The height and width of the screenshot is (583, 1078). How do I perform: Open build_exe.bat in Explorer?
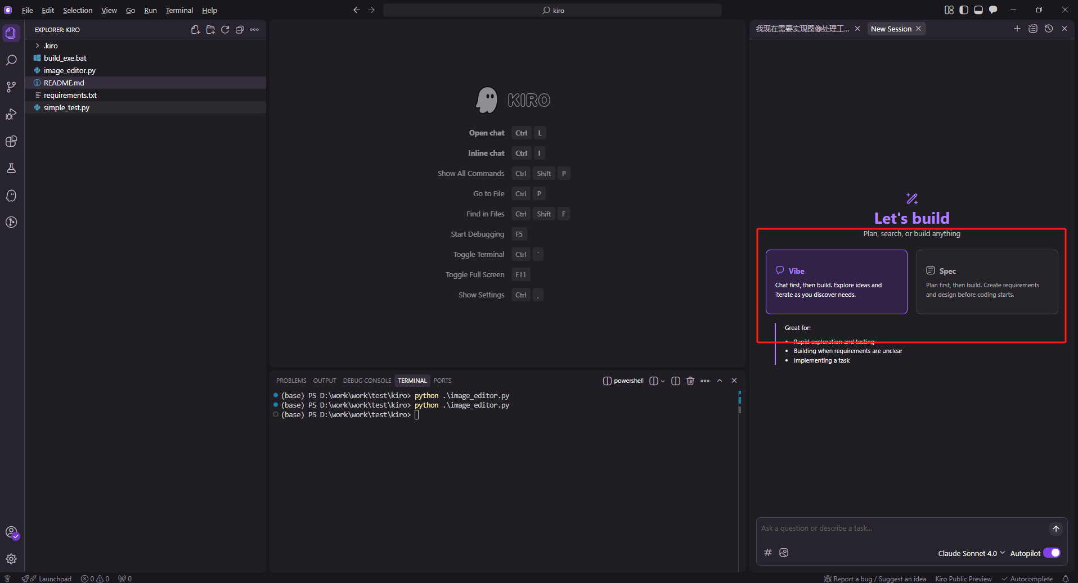[145, 58]
